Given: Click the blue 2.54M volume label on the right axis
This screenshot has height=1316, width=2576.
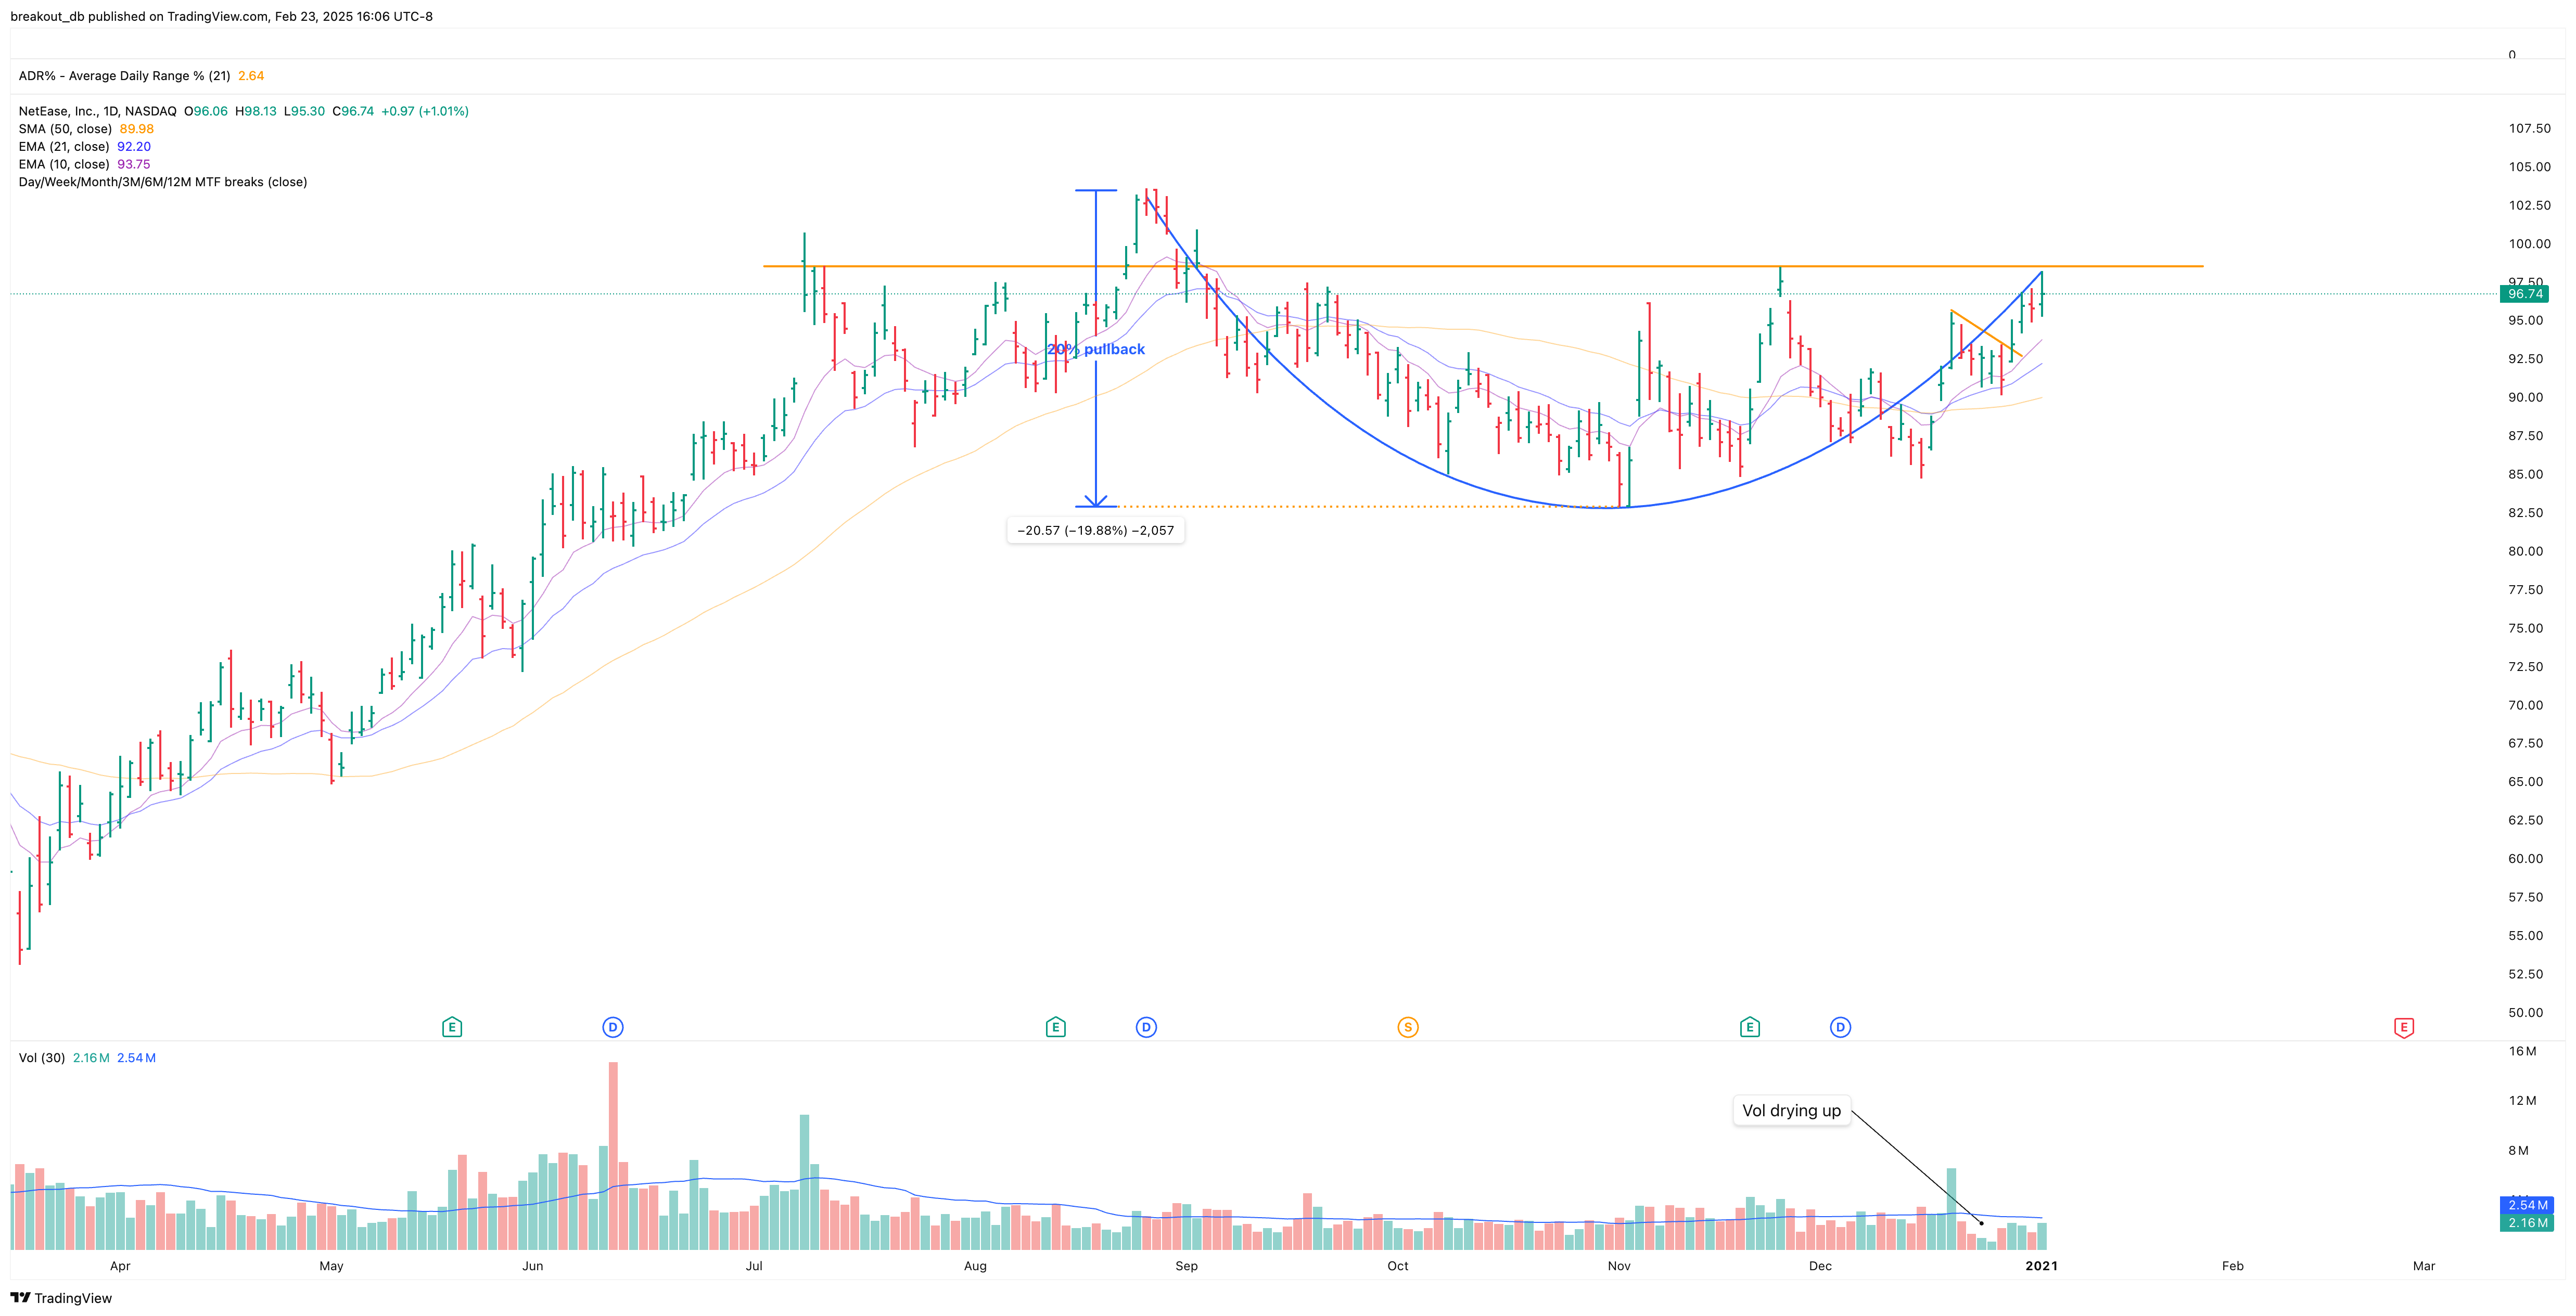Looking at the screenshot, I should click(x=2526, y=1205).
